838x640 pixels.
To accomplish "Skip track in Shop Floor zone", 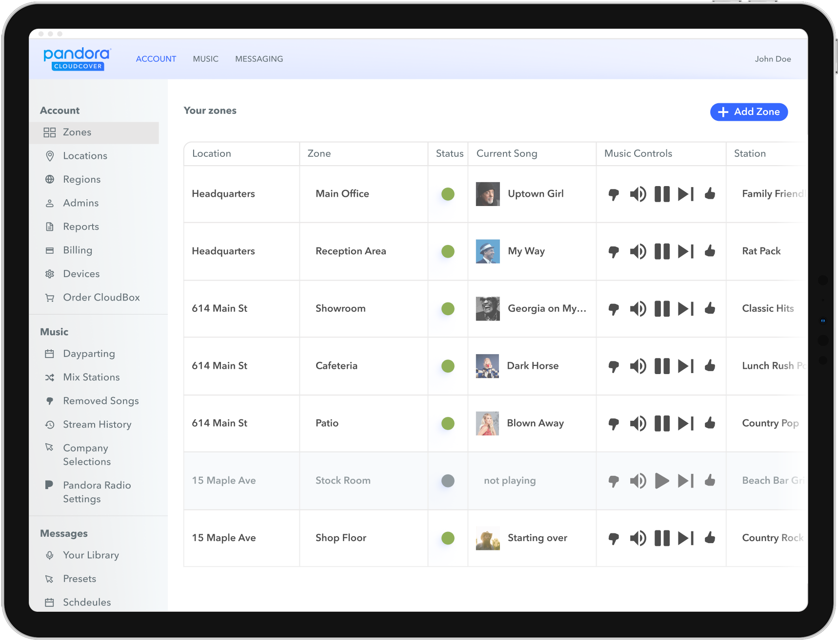I will [686, 538].
